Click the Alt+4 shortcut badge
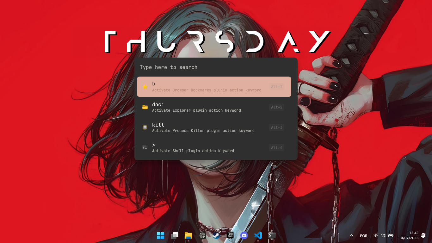Viewport: 432px width, 243px height. (x=277, y=147)
